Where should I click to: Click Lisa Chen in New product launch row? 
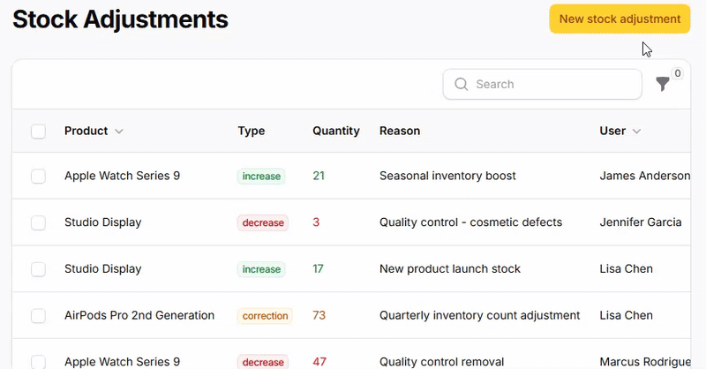(626, 269)
